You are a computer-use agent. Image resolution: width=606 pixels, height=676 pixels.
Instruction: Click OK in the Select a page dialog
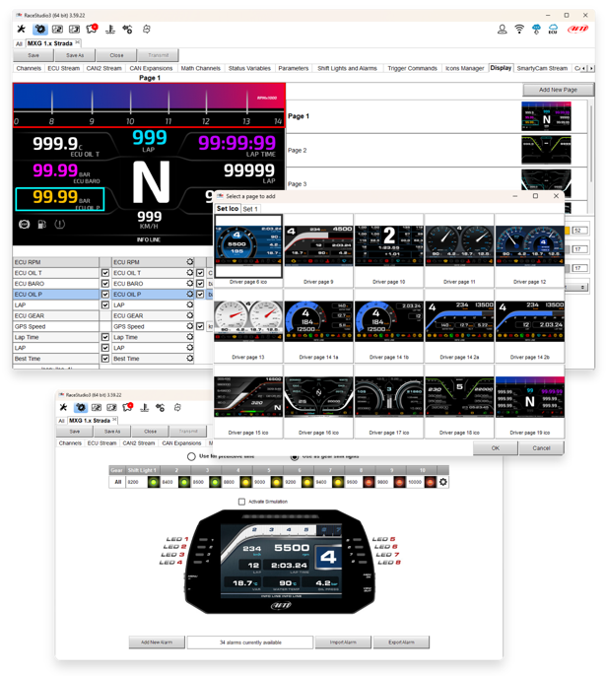[496, 447]
